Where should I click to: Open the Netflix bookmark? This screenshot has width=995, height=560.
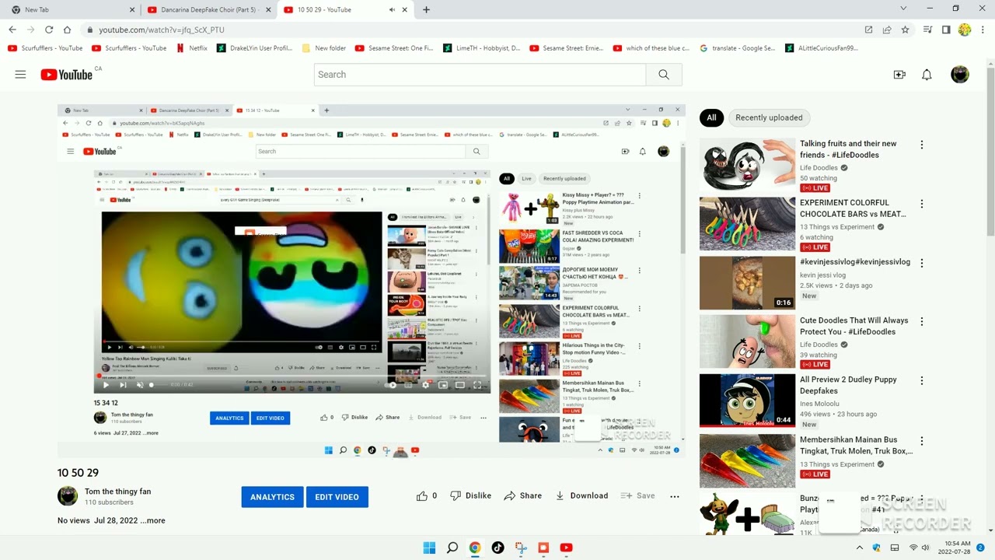coord(192,47)
